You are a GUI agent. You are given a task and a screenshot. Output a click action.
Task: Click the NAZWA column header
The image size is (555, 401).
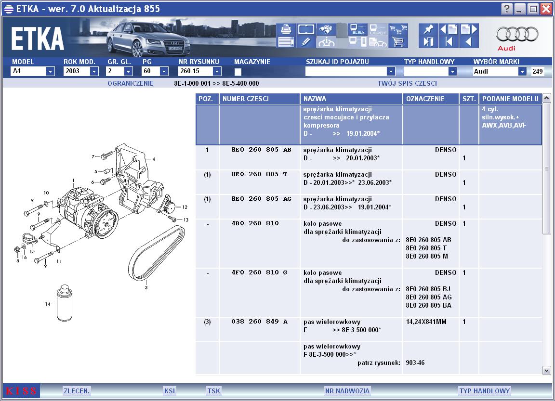(351, 99)
